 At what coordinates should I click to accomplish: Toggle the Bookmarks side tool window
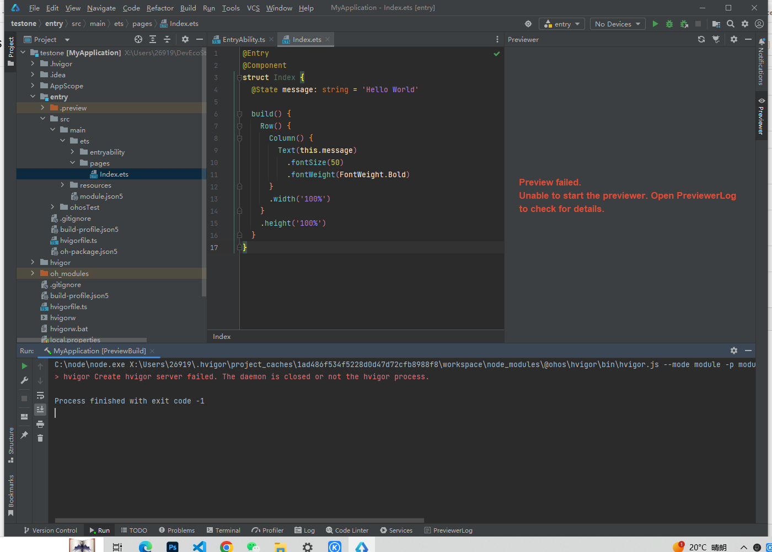point(10,495)
